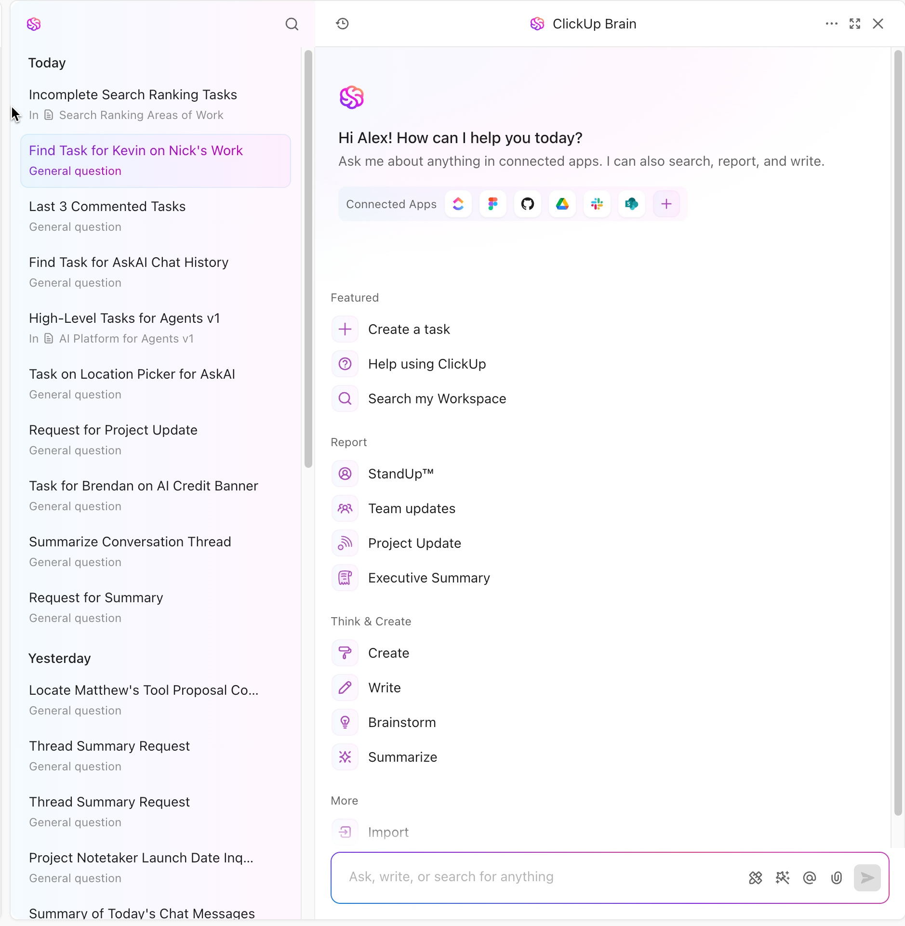Add a new connected app with plus
Viewport: 905px width, 926px height.
pos(666,204)
